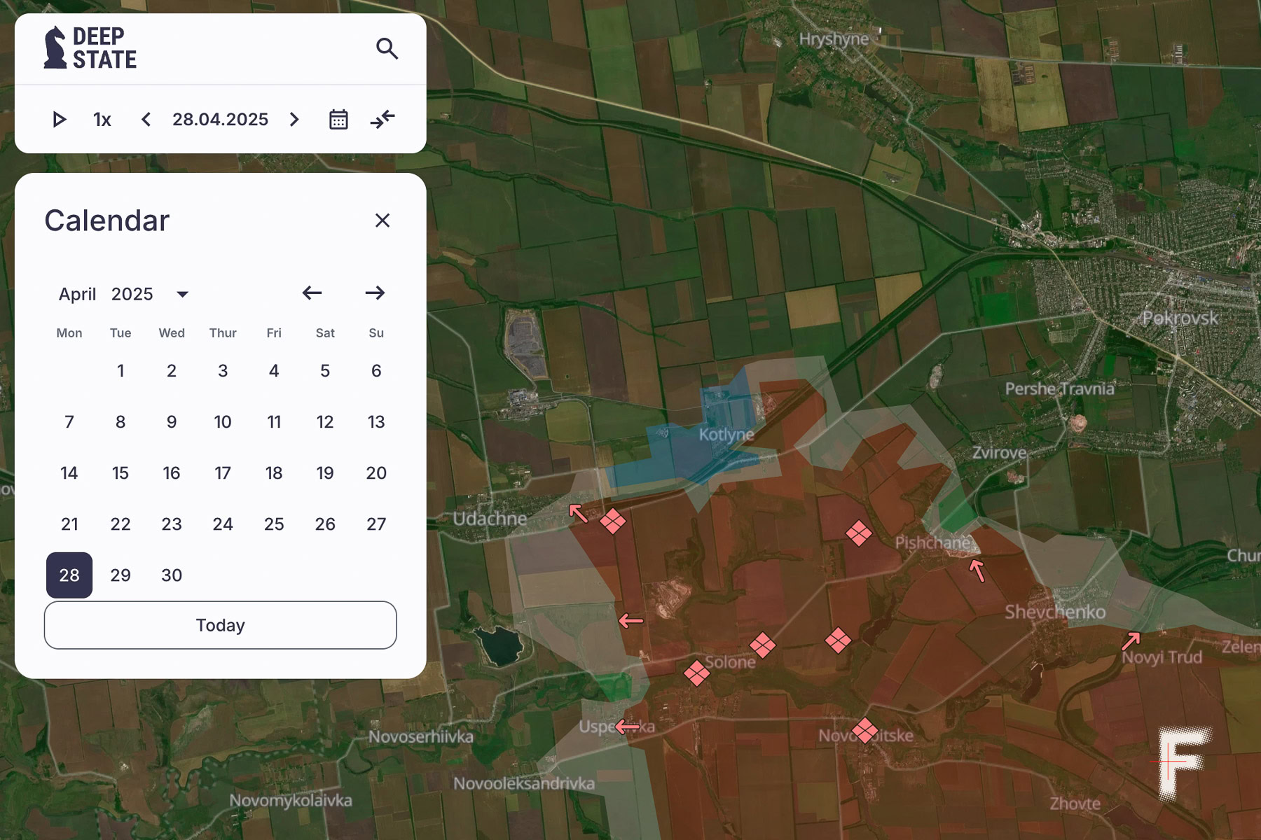Screen dimensions: 1261x840
Task: Select April 6 in calendar
Action: pyautogui.click(x=376, y=371)
